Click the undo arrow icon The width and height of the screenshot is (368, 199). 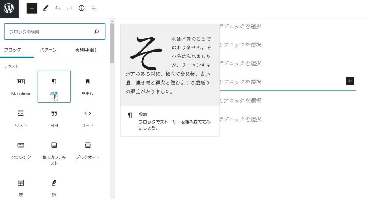58,8
